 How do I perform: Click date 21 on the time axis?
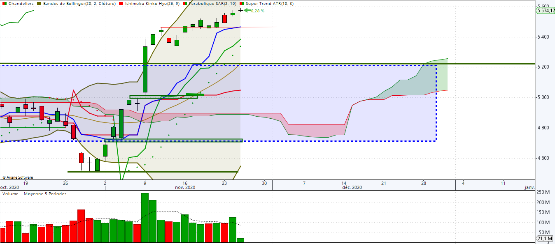pyautogui.click(x=383, y=183)
